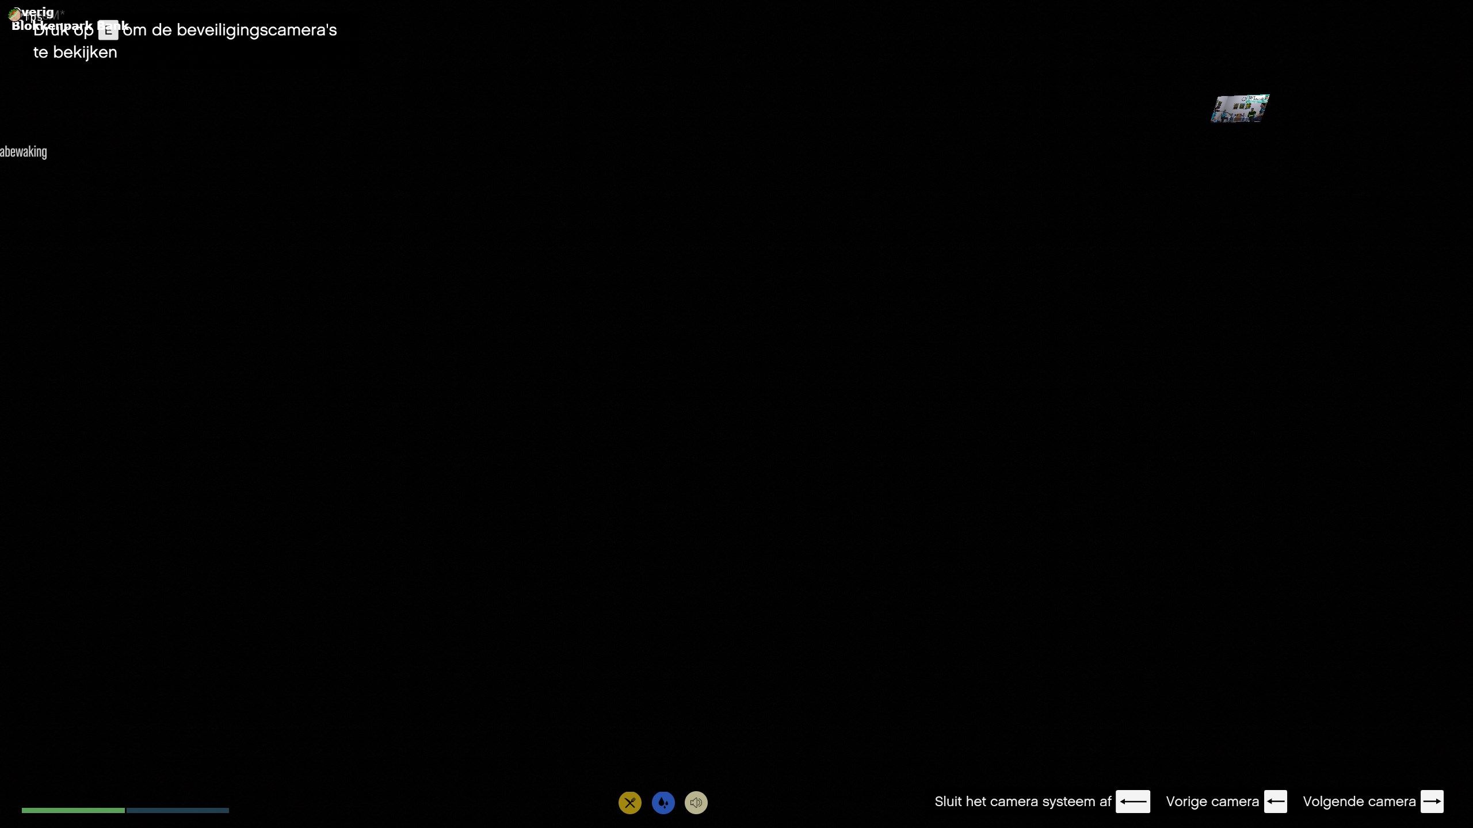
Task: Click the blue thirst water-drop icon
Action: coord(663,802)
